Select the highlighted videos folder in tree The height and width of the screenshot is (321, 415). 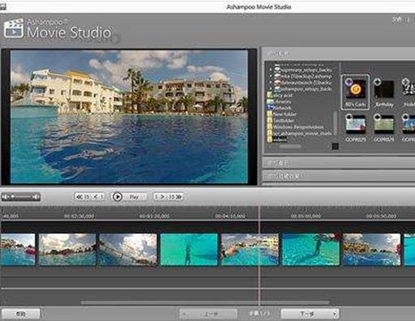pos(277,139)
